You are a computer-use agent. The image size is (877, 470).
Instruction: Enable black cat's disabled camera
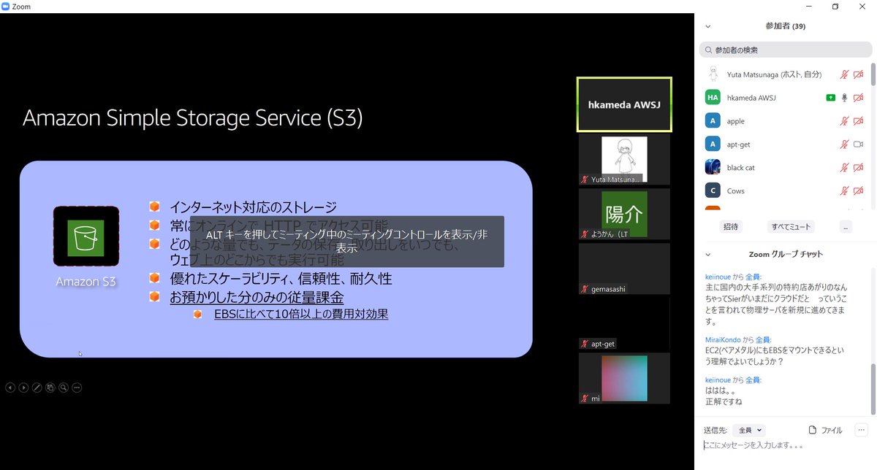[859, 167]
